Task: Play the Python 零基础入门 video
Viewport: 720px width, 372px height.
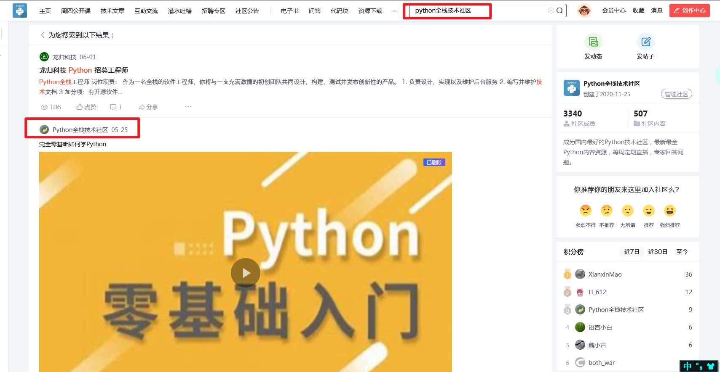Action: point(246,273)
